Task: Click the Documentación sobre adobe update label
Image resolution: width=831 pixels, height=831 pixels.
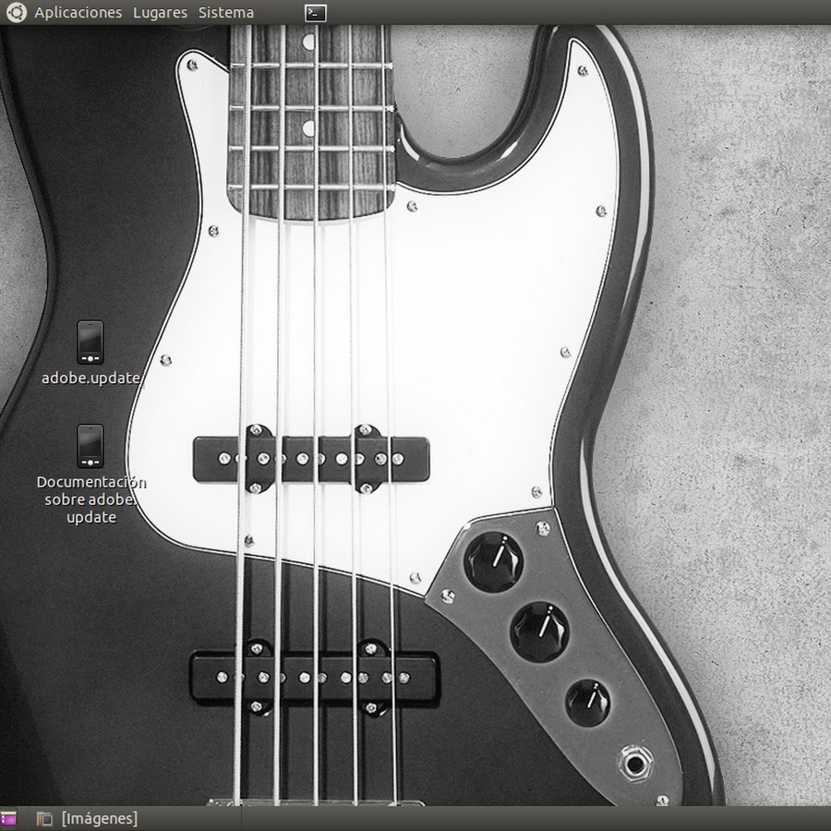Action: pyautogui.click(x=91, y=500)
